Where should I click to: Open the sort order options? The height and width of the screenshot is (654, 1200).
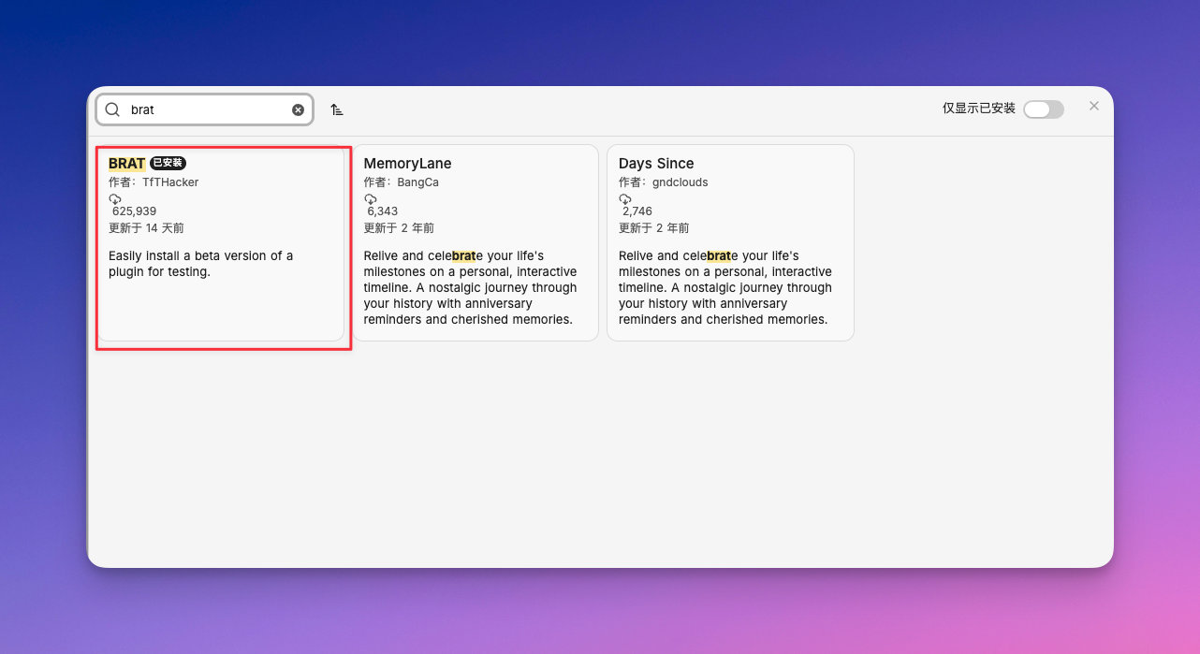pyautogui.click(x=337, y=109)
